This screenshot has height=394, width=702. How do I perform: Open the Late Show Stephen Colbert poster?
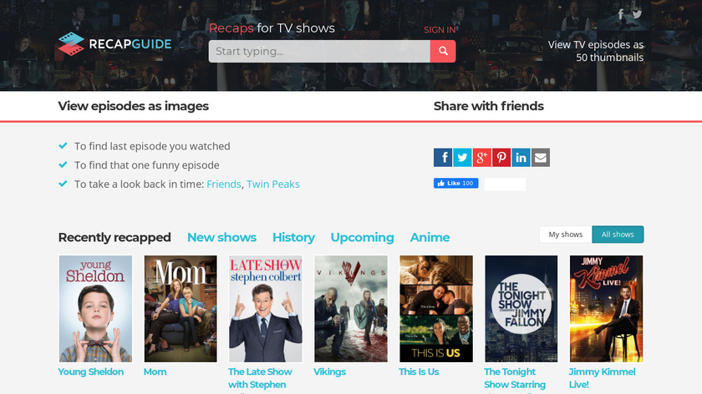pyautogui.click(x=266, y=309)
